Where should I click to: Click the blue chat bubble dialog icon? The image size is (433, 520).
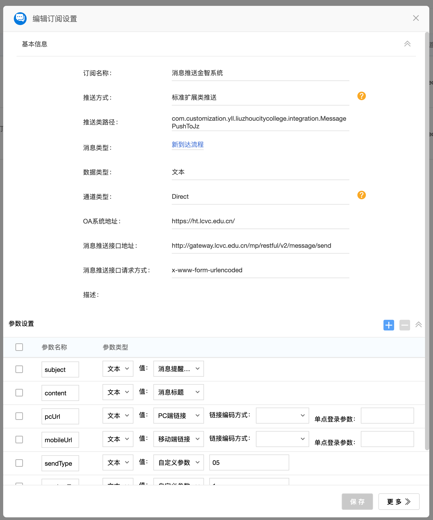20,18
